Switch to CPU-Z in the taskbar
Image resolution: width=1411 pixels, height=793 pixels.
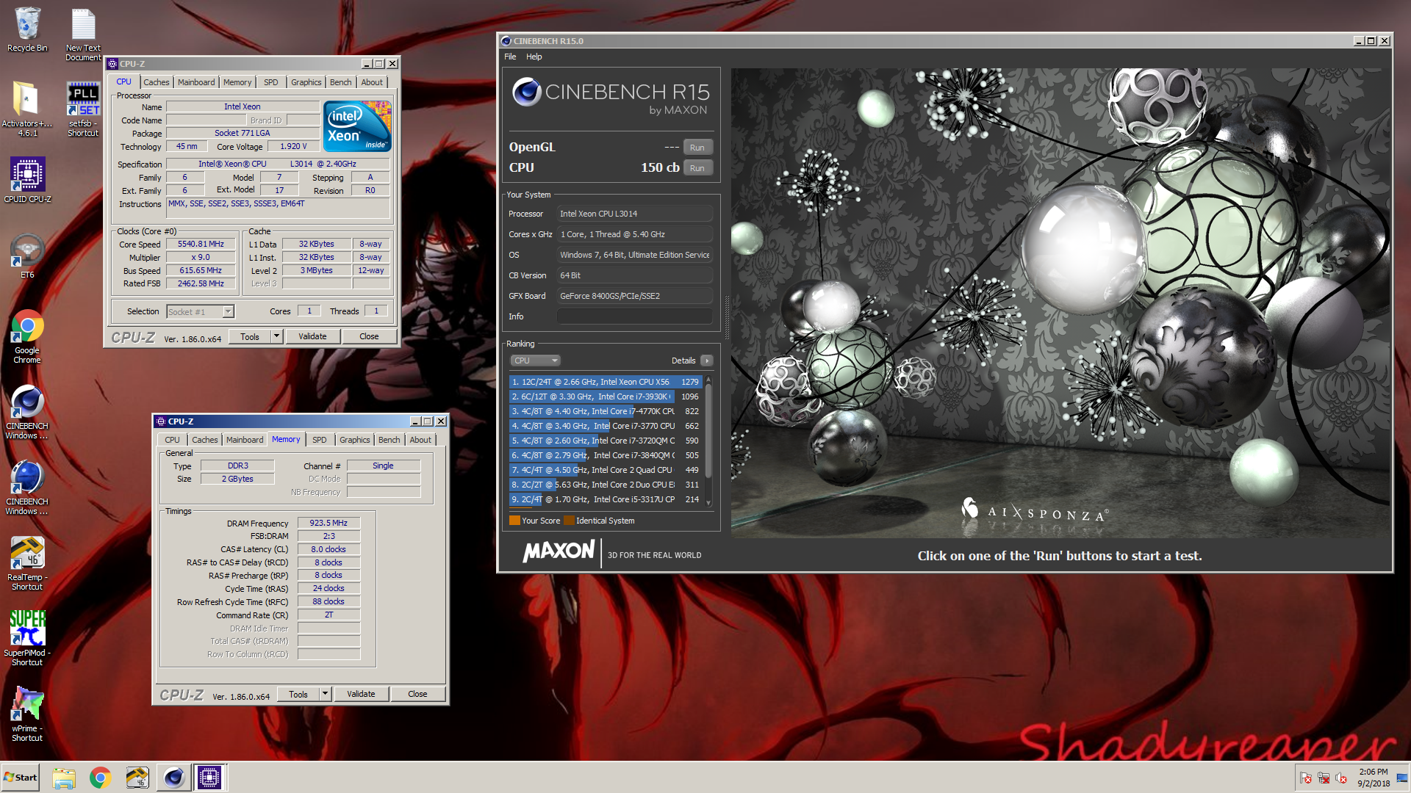209,778
